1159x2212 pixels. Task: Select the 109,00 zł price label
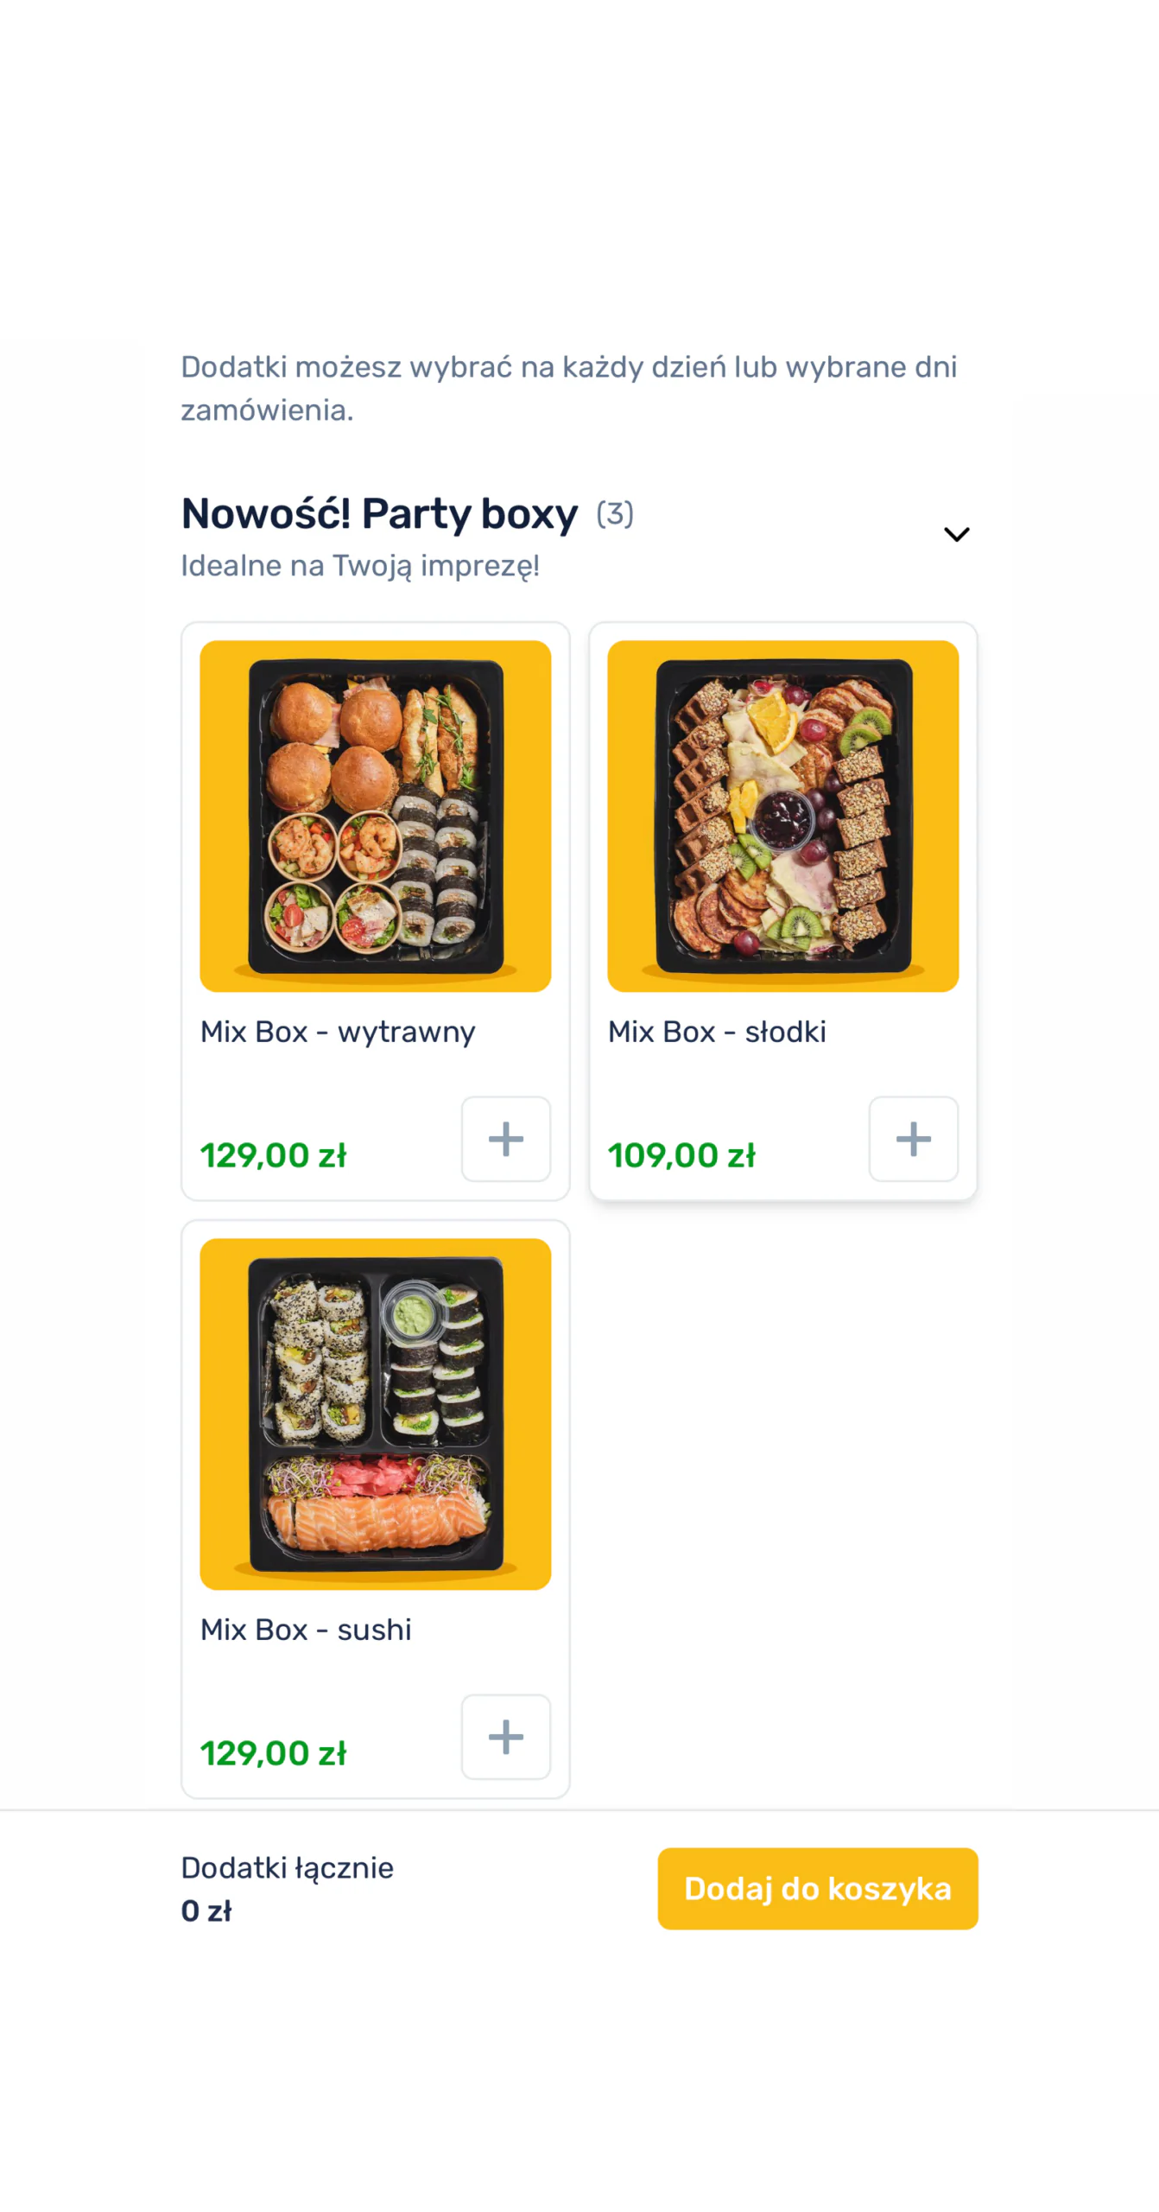[x=681, y=1154]
